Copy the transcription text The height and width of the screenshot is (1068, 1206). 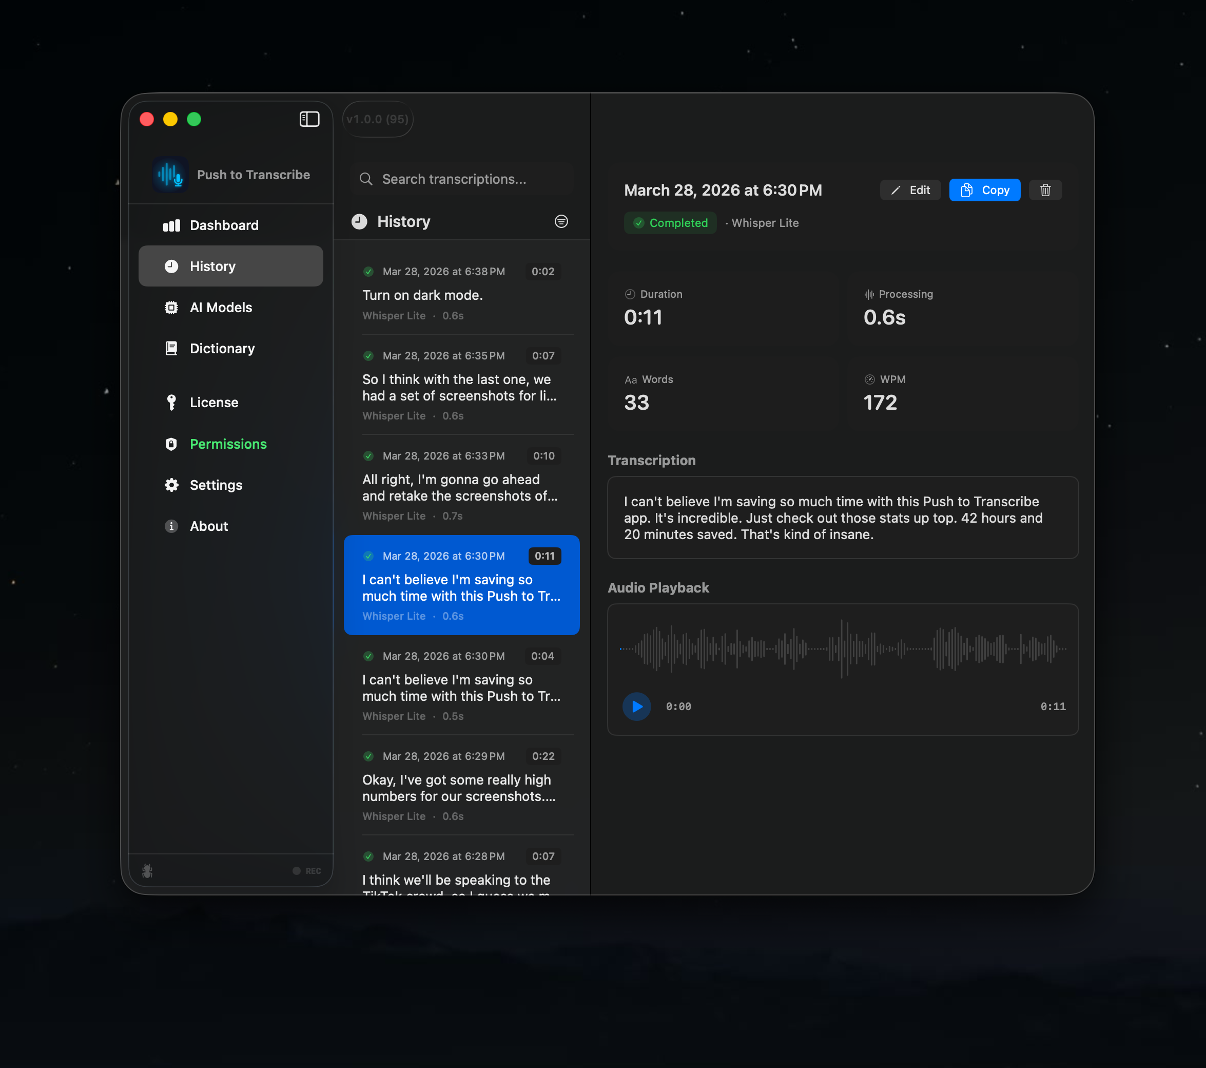[x=984, y=189]
